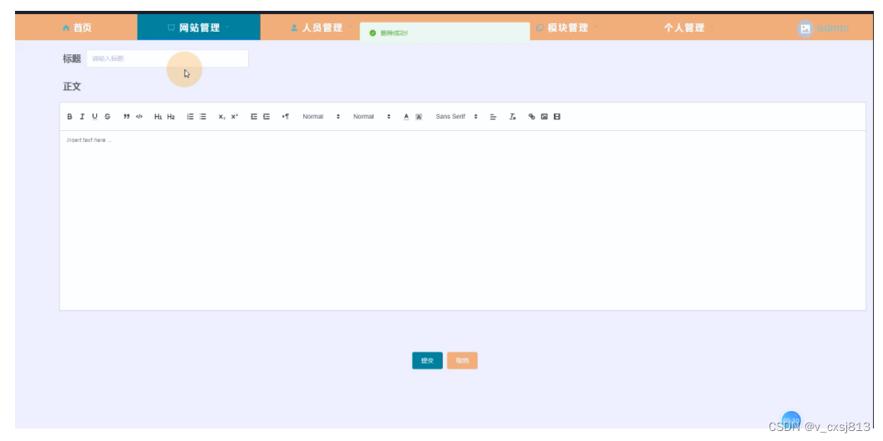The height and width of the screenshot is (441, 883).
Task: Insert a hyperlink
Action: tap(531, 117)
